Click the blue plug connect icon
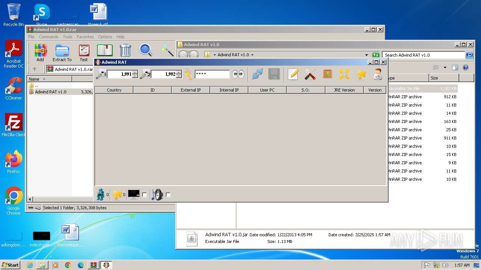 click(258, 74)
